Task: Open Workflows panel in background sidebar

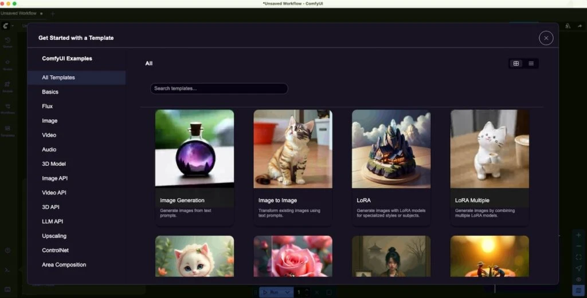Action: 7,109
